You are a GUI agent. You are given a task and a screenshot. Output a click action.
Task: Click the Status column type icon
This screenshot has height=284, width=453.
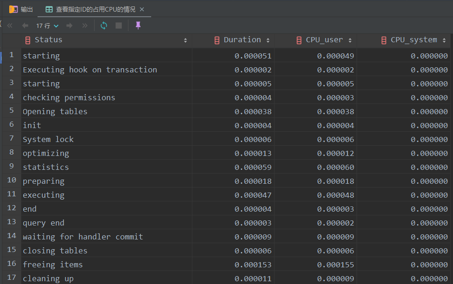point(28,40)
